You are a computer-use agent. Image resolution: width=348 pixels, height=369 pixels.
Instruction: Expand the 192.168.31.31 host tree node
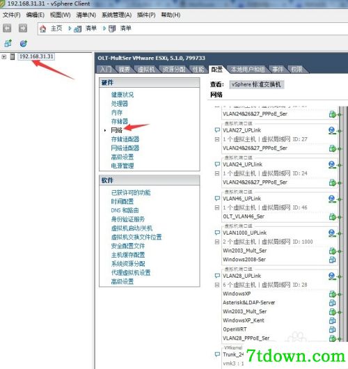pos(4,56)
